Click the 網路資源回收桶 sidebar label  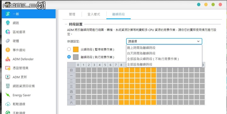coord(24,86)
